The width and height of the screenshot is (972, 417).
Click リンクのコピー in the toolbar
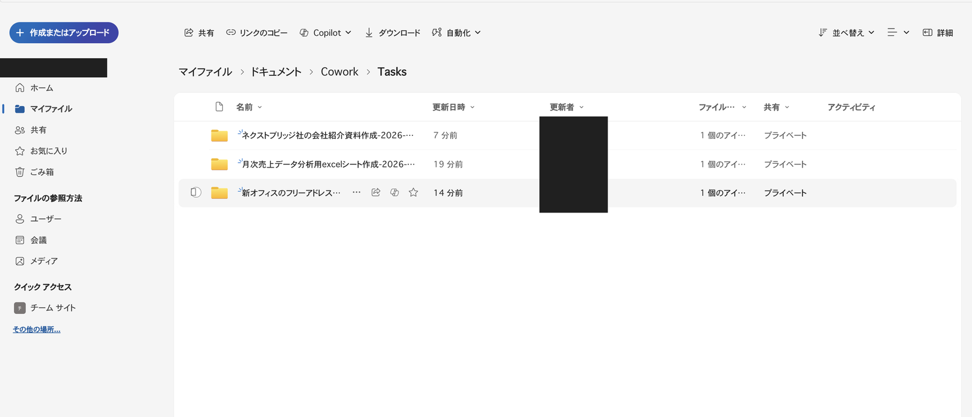point(256,33)
